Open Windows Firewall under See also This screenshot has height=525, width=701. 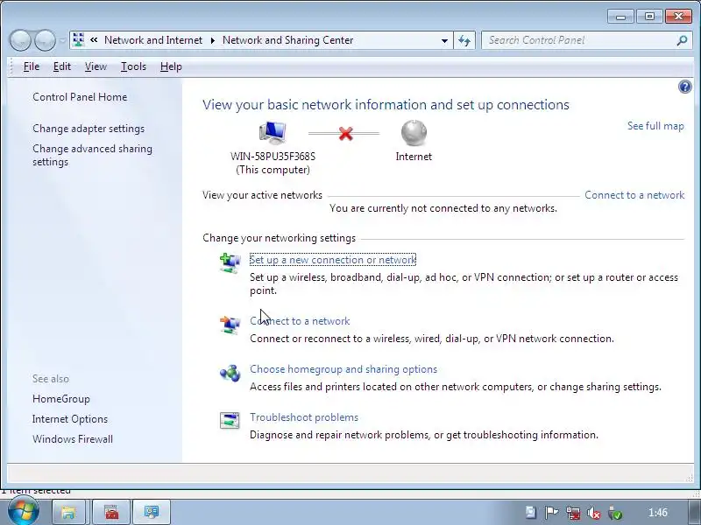tap(73, 439)
